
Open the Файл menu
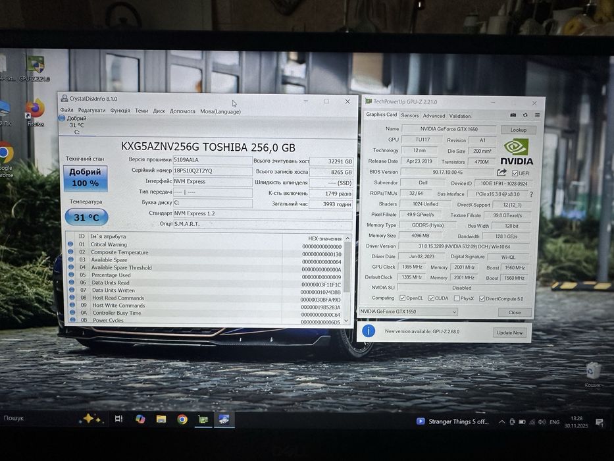coord(66,110)
